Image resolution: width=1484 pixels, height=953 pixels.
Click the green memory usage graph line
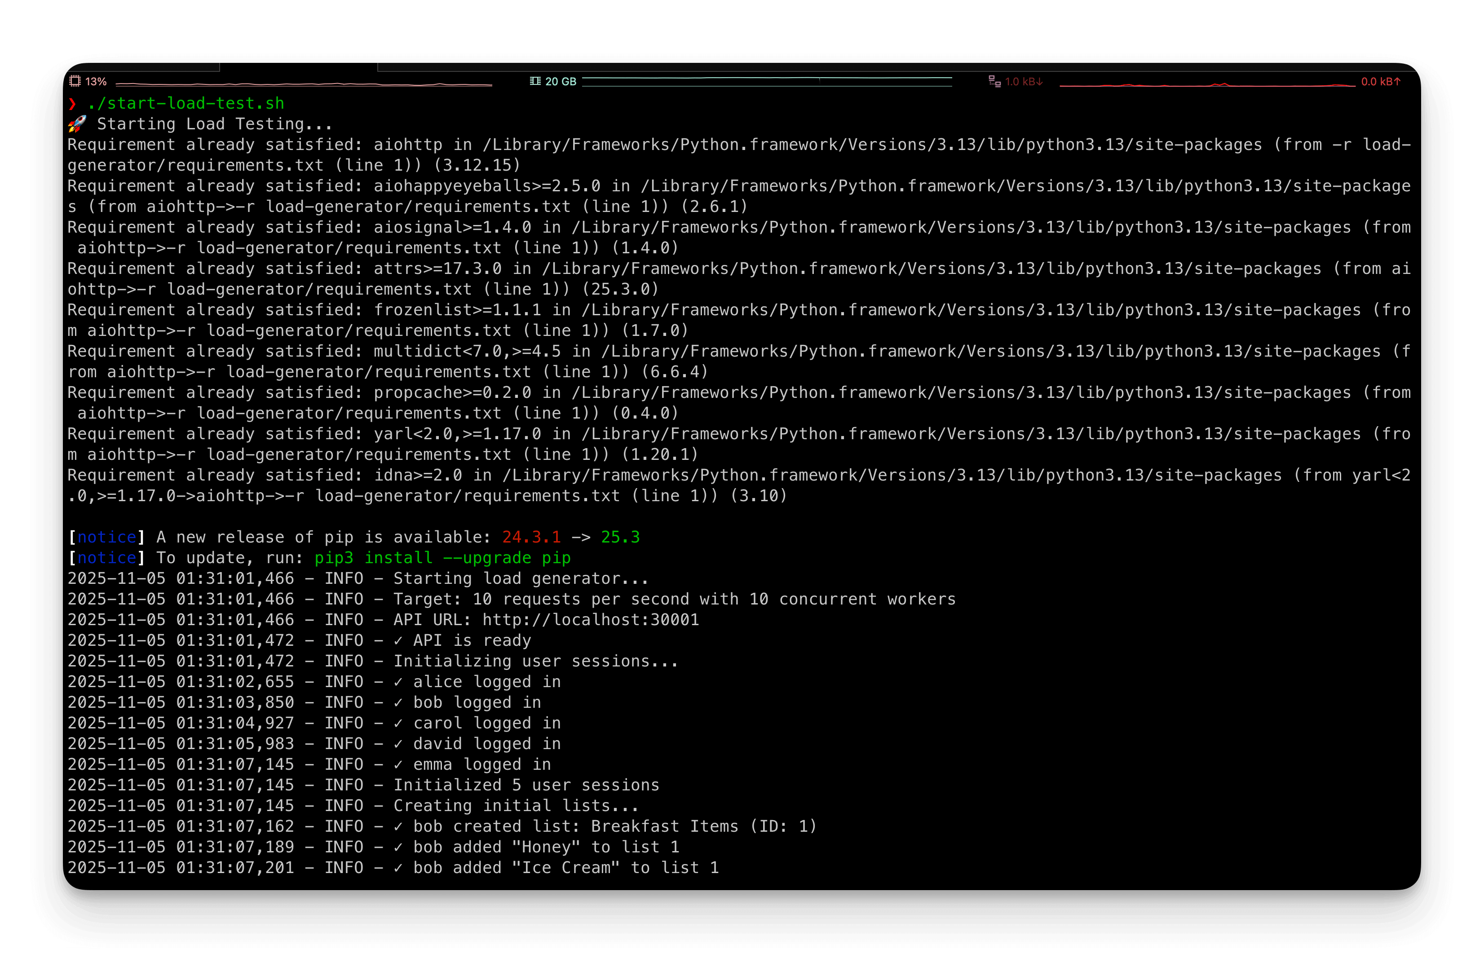tap(767, 80)
